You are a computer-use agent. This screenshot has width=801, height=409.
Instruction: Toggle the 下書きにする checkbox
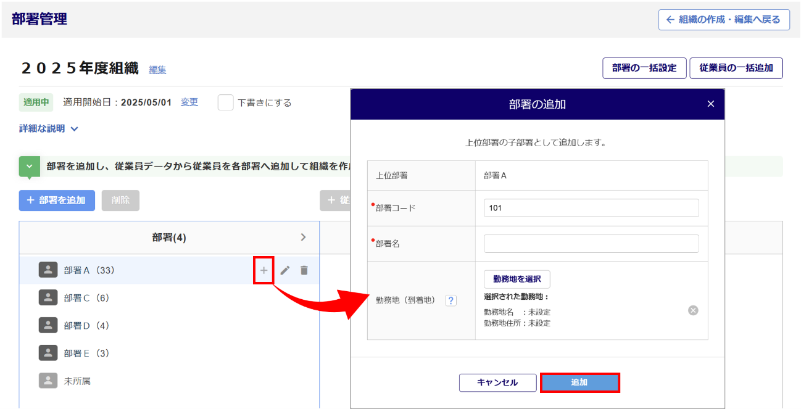coord(226,102)
